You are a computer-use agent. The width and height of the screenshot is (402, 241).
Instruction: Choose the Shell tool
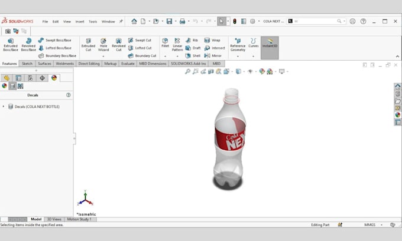pyautogui.click(x=193, y=56)
